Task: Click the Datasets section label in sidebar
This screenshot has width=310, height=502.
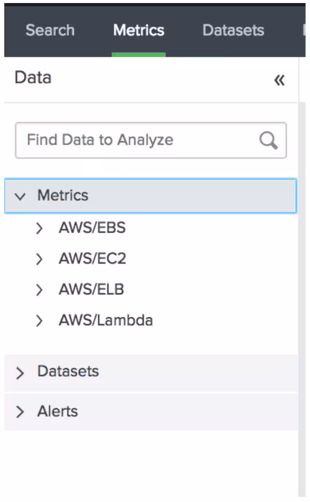Action: [x=68, y=371]
